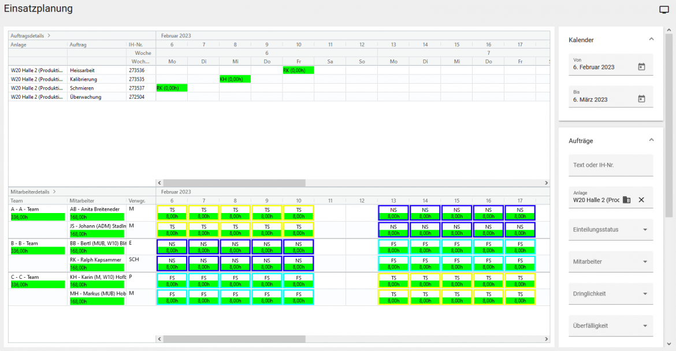Open the calendar picker for the Von date
Viewport: 676px width, 351px height.
pos(641,65)
